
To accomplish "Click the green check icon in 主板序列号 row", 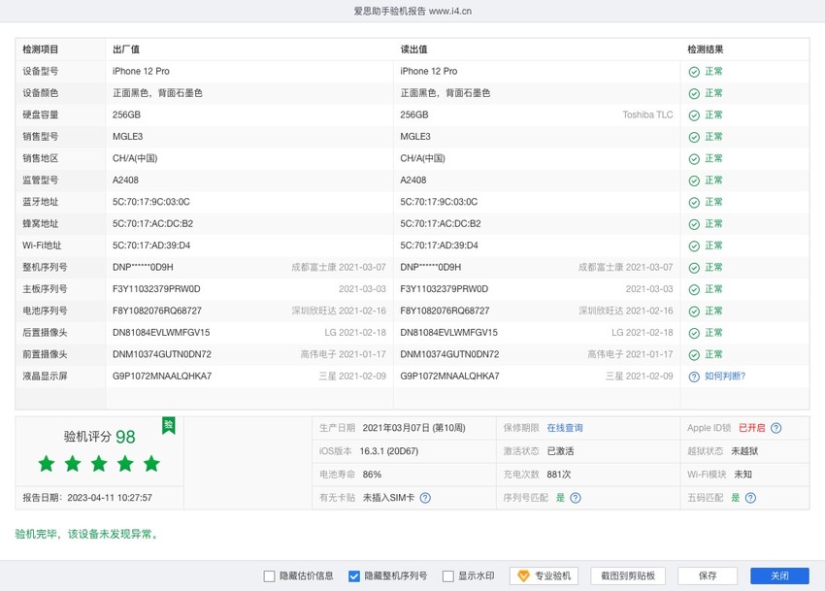I will (x=694, y=289).
